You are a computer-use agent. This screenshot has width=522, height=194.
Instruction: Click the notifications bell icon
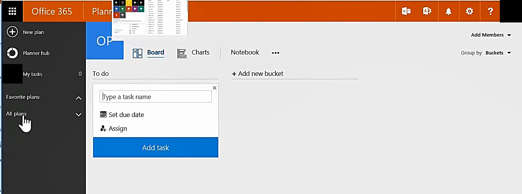448,11
